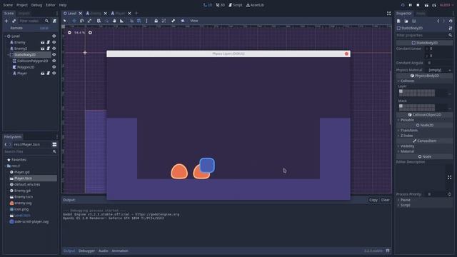Viewport: 457px width, 257px height.
Task: Toggle the first collision Mask bit
Action: click(401, 106)
